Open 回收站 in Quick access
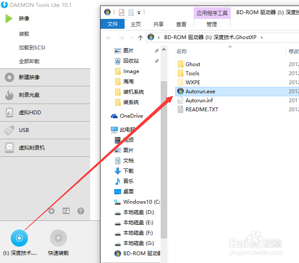Viewport: 299px width, 263px height. pos(127,61)
